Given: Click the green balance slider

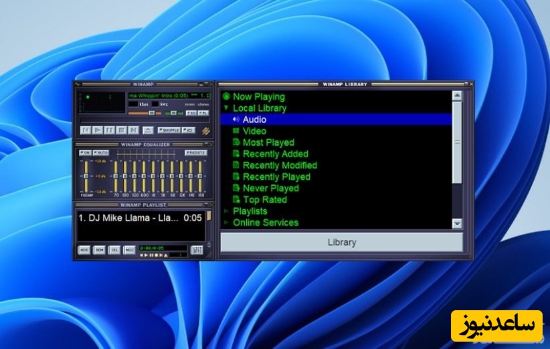Looking at the screenshot, I should 175,113.
